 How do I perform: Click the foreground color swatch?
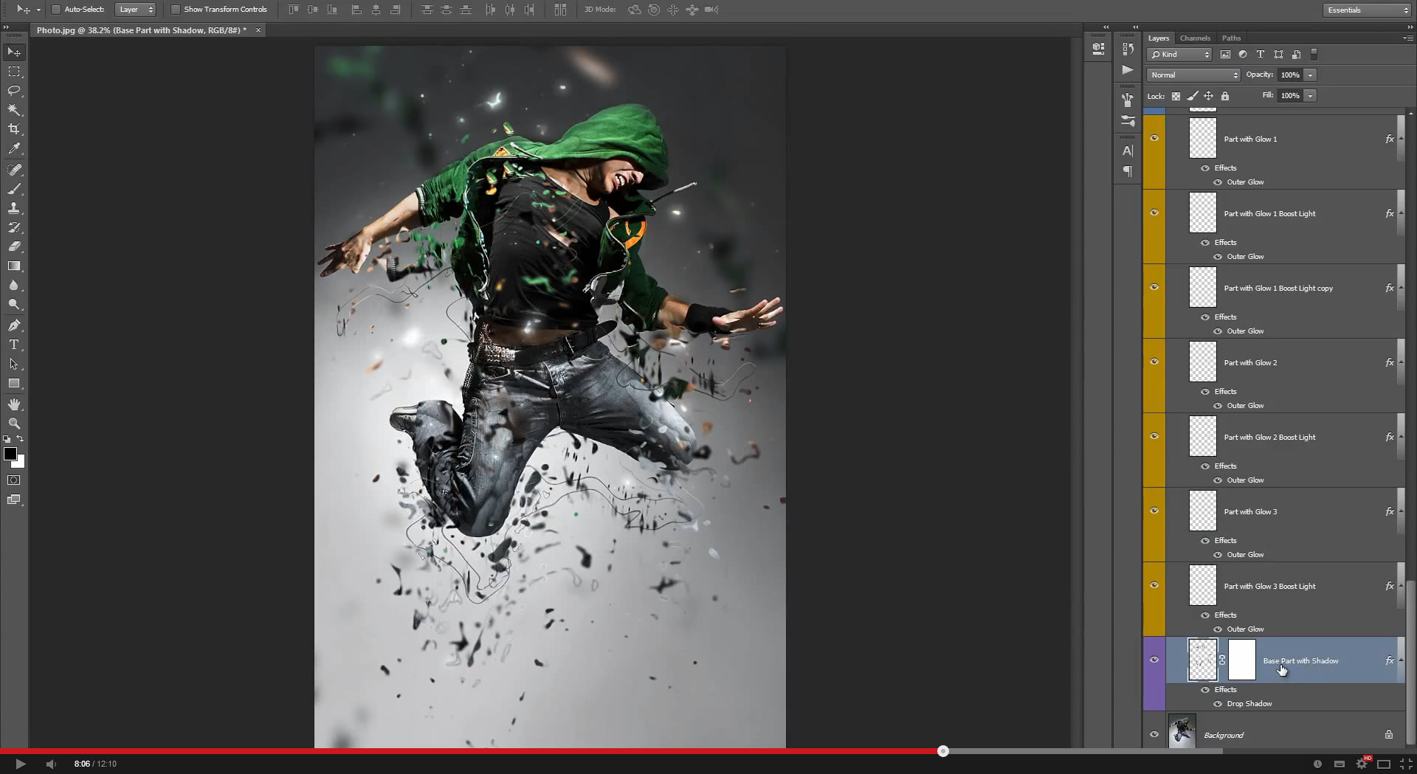coord(10,454)
